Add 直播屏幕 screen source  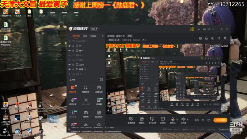(x=131, y=120)
